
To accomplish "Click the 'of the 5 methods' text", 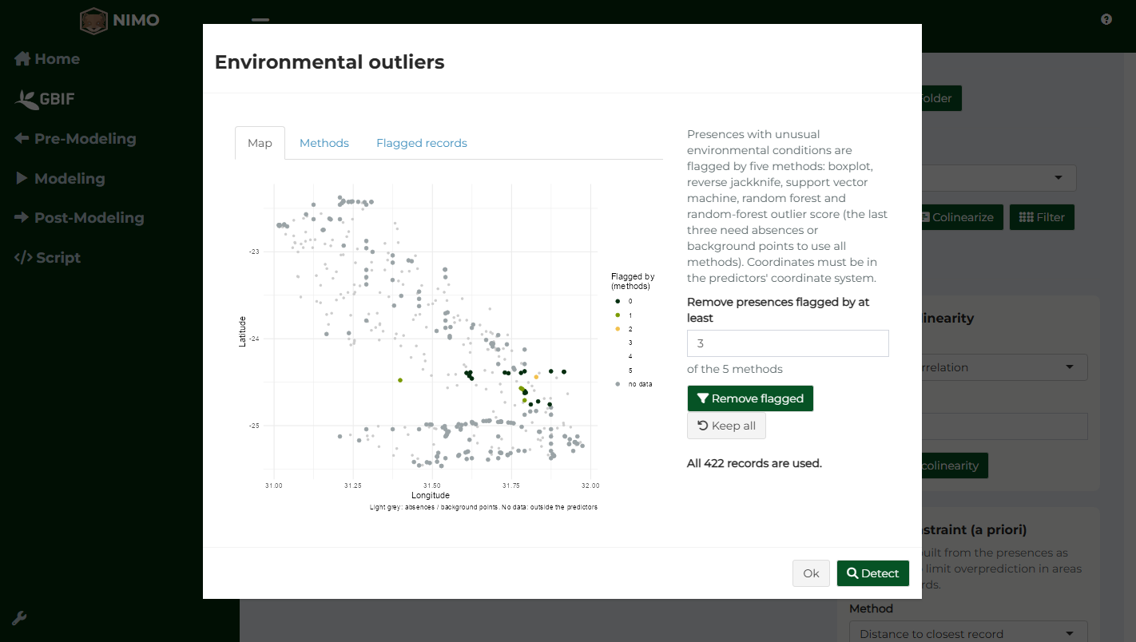I will 735,369.
